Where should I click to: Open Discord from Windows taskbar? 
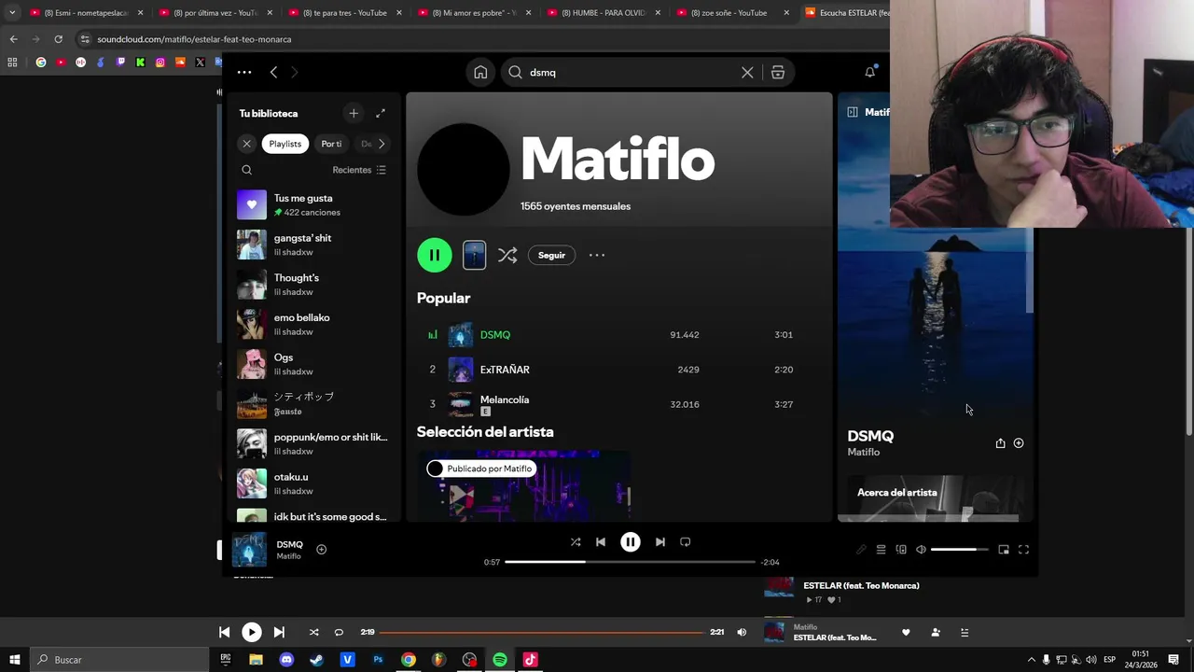click(286, 660)
